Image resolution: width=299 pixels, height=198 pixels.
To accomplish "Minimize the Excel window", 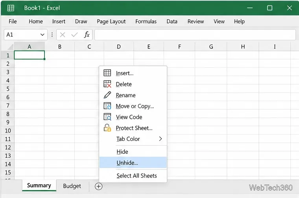I will click(250, 8).
